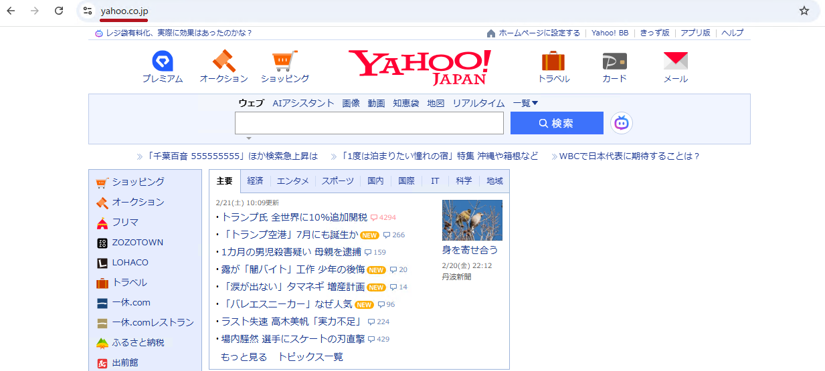The image size is (825, 371).
Task: Select the 動画 search tab
Action: pos(376,103)
